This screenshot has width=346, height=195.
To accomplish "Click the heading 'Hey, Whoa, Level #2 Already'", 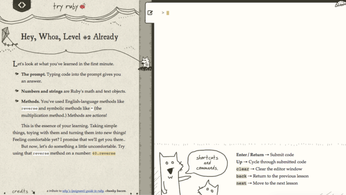I will [x=69, y=37].
